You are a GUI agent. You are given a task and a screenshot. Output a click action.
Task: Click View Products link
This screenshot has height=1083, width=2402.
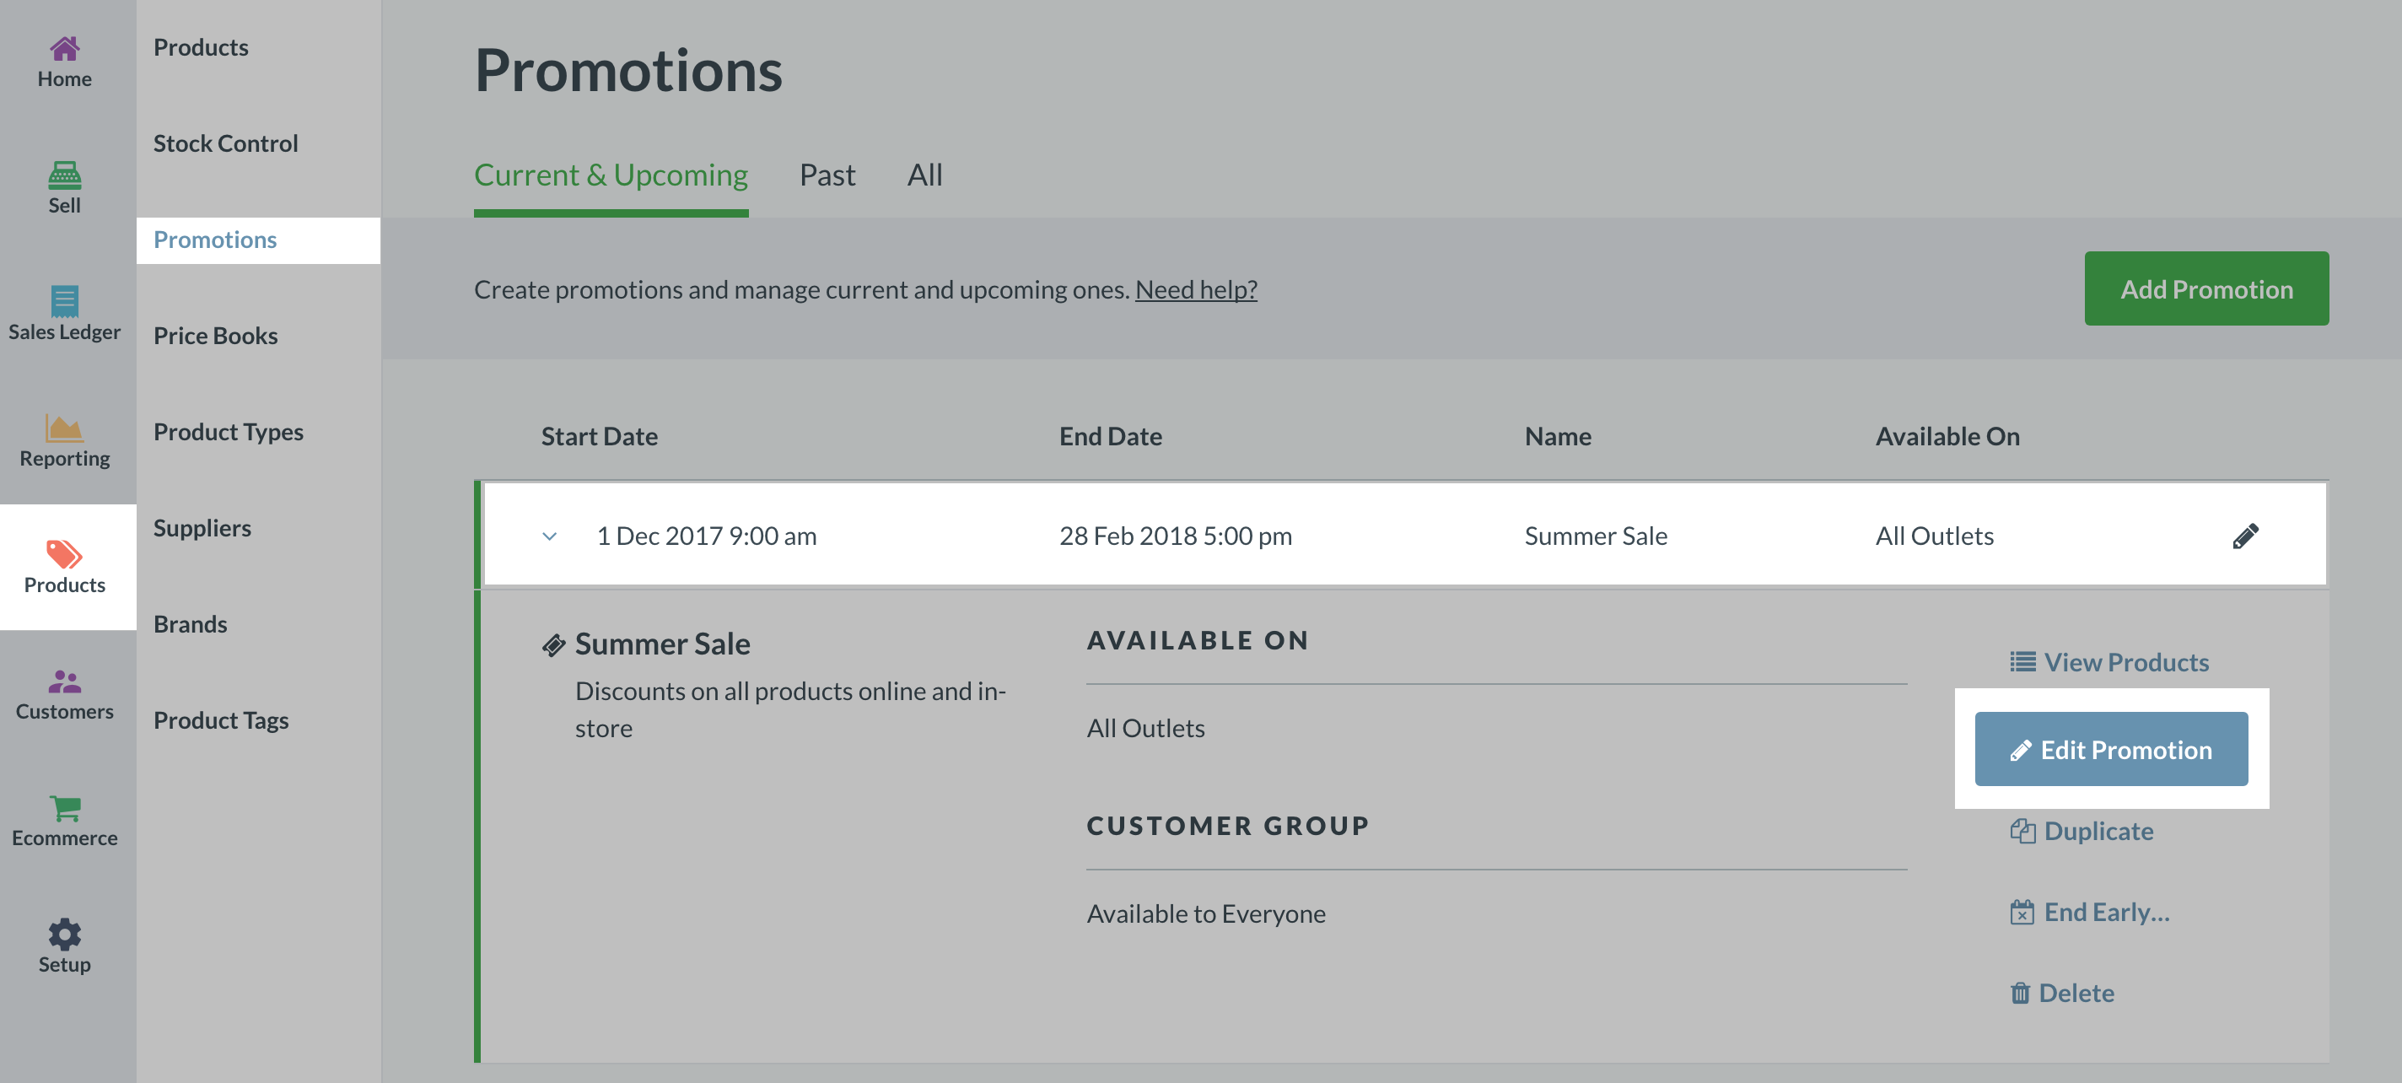pyautogui.click(x=2109, y=661)
